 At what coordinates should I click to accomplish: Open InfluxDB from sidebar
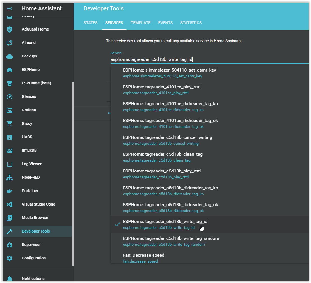point(38,151)
